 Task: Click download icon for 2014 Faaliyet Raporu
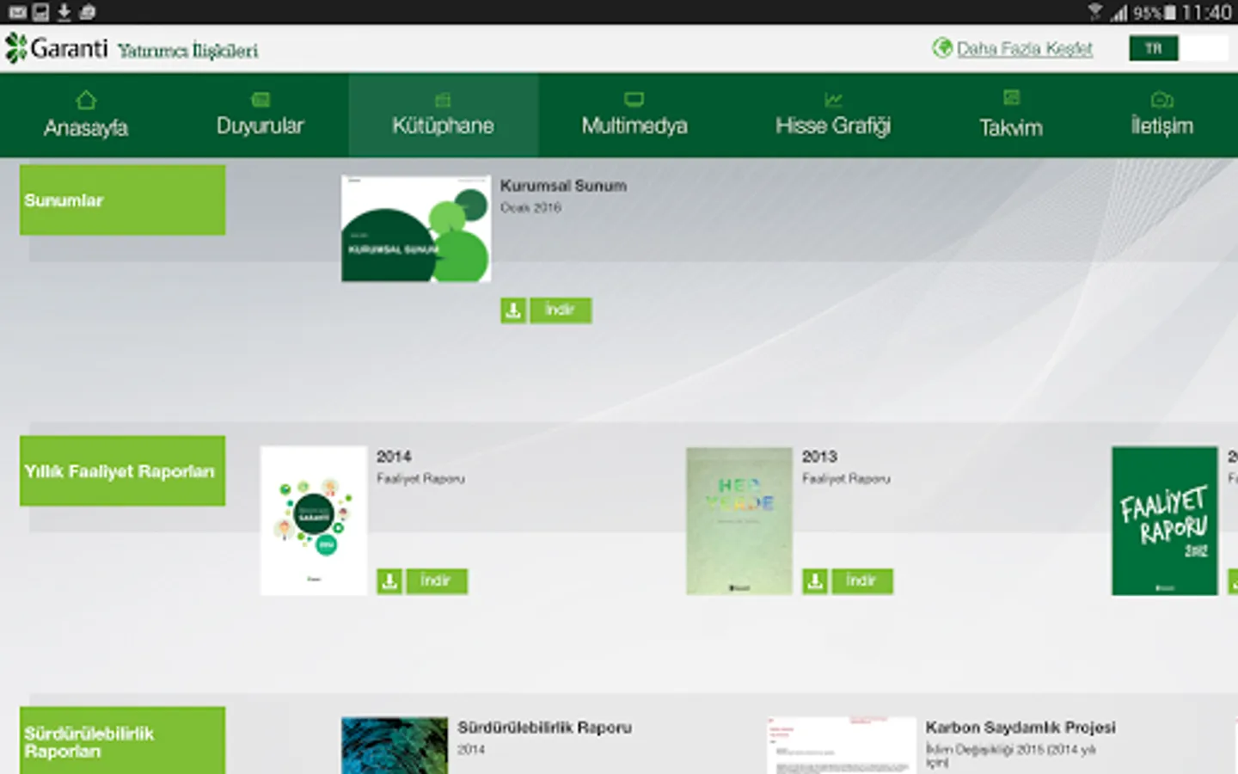pyautogui.click(x=389, y=581)
